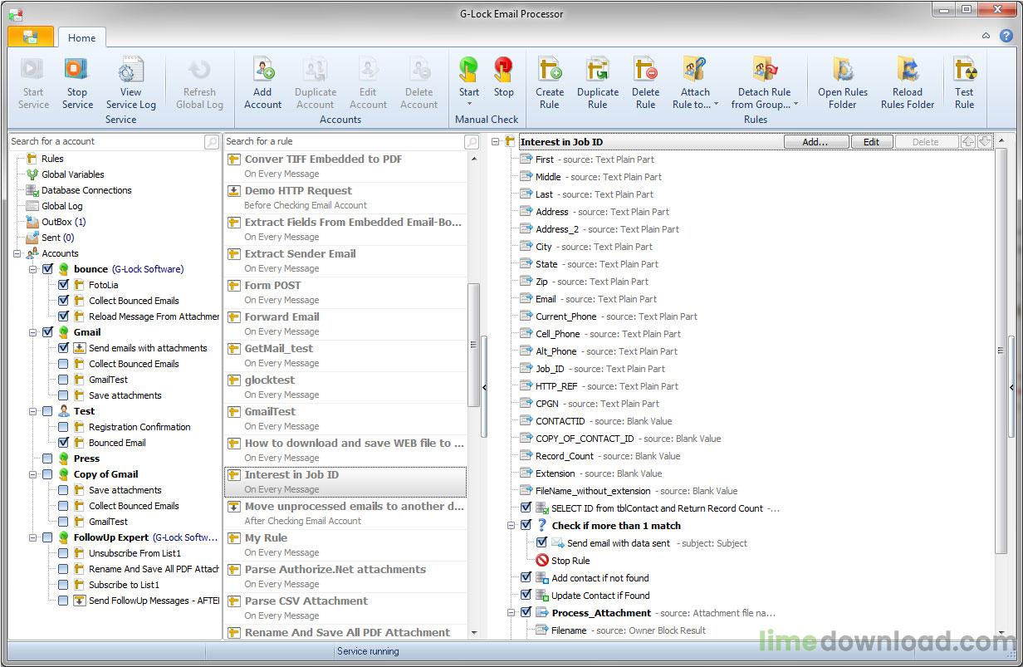Screen dimensions: 1023x667
Task: Enable the Registration Confirmation rule checkbox
Action: point(62,427)
